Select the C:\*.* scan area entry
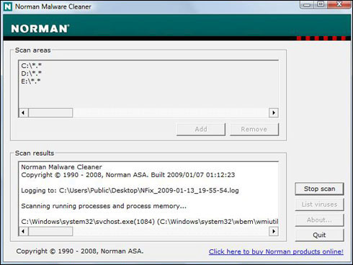353x265 pixels. click(x=32, y=66)
